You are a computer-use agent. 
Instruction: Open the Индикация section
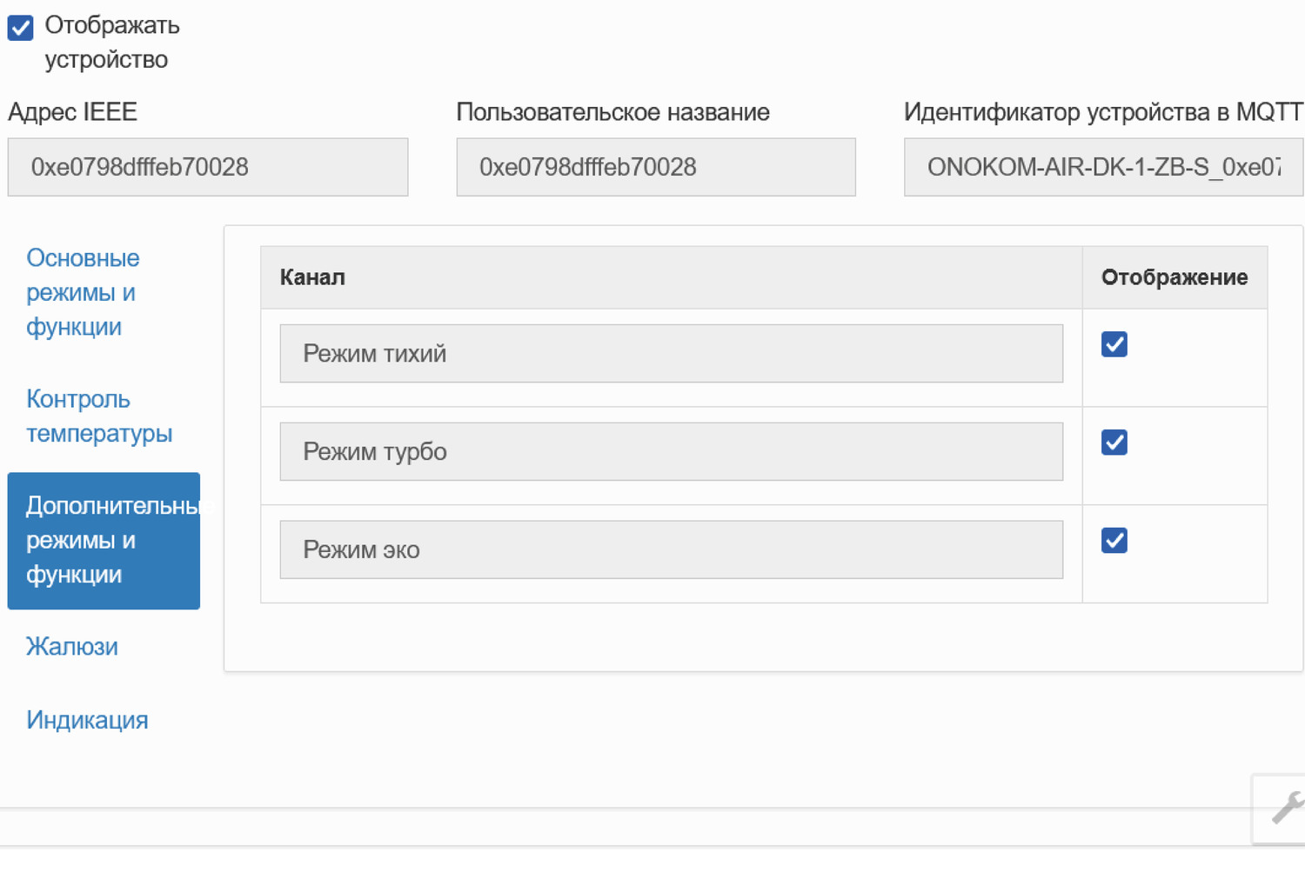point(87,720)
